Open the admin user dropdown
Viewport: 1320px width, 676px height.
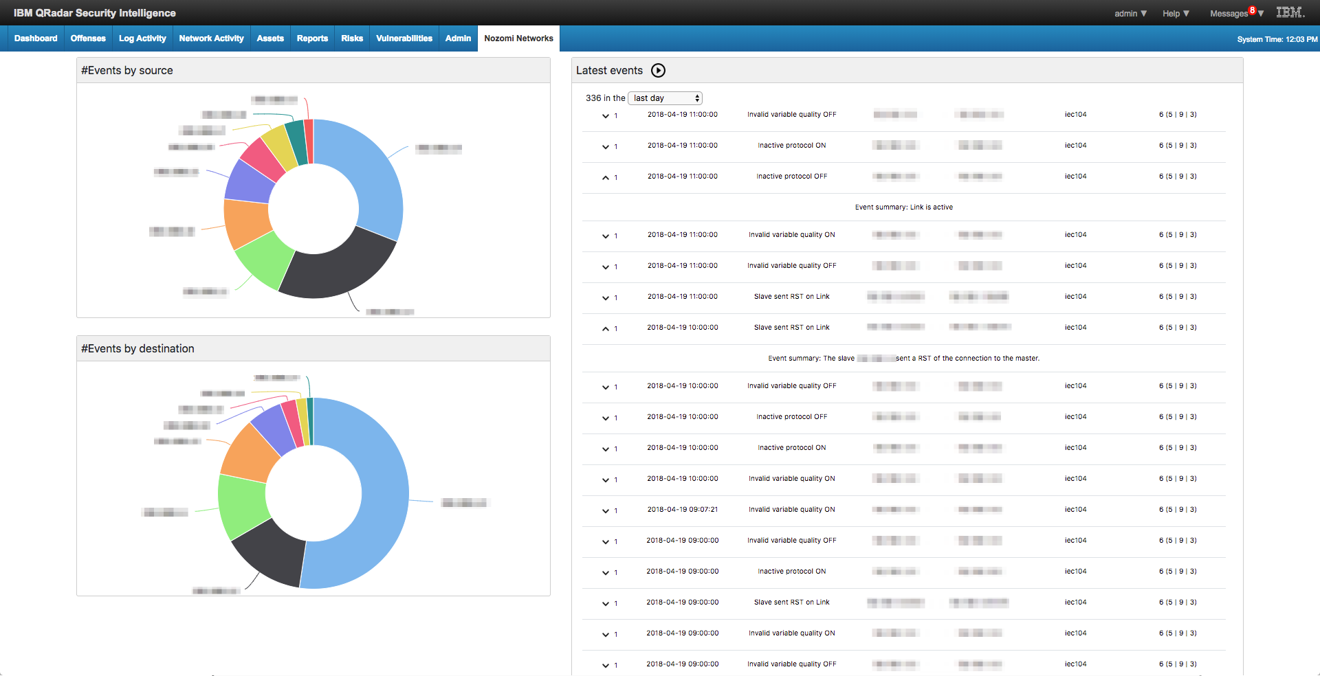pyautogui.click(x=1130, y=12)
